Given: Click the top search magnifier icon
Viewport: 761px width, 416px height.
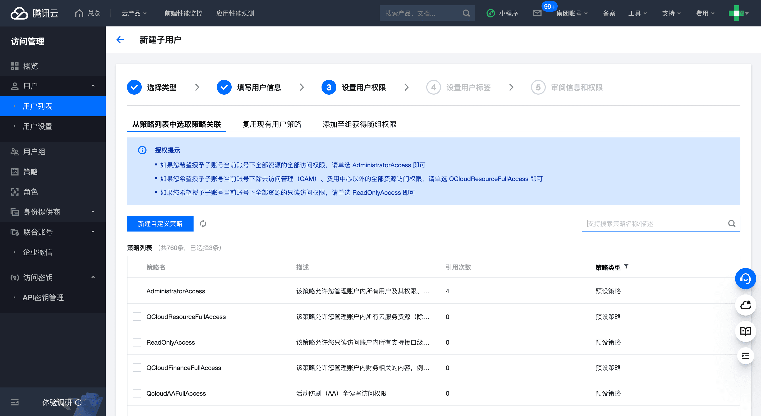Looking at the screenshot, I should pos(466,13).
